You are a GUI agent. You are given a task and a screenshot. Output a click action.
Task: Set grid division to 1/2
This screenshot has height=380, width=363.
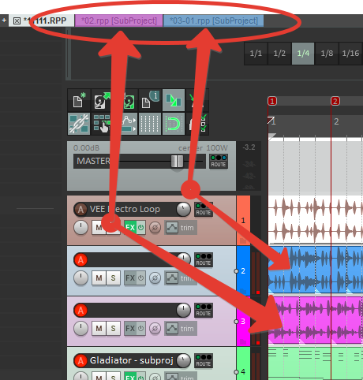pyautogui.click(x=279, y=54)
